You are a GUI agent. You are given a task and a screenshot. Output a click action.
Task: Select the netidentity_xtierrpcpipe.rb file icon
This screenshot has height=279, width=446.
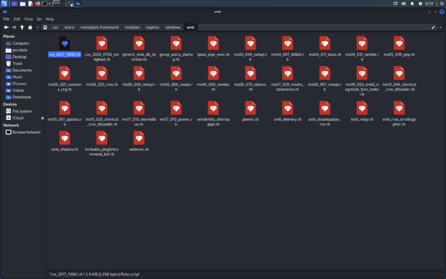pos(214,108)
